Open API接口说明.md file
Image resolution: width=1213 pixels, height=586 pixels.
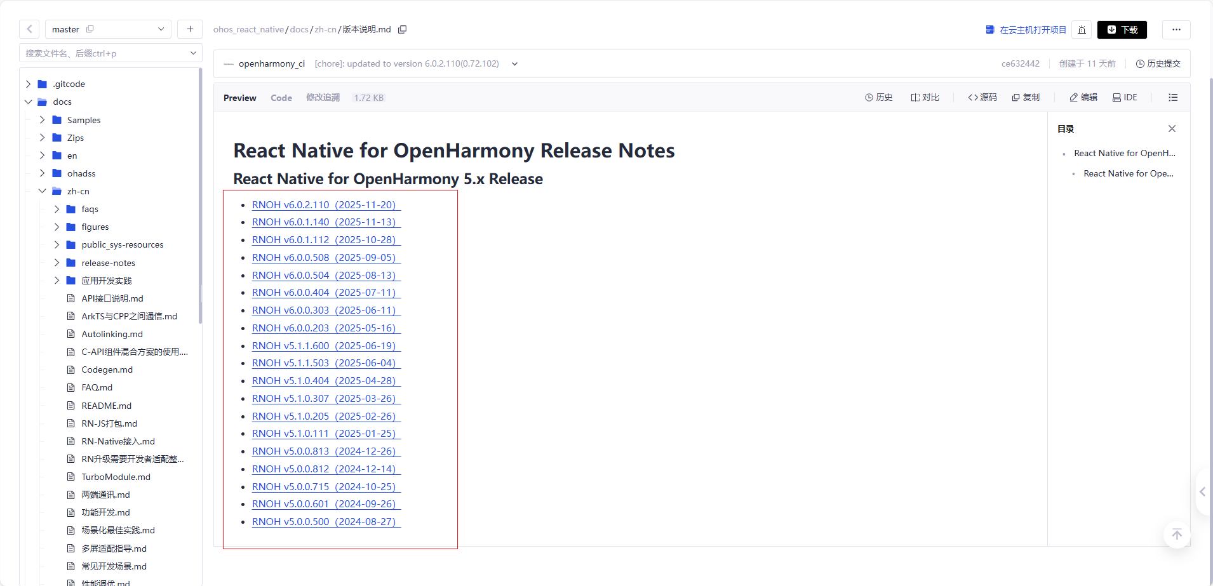(112, 298)
